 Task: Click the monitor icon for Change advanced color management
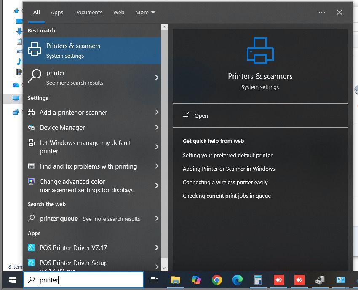(x=31, y=181)
